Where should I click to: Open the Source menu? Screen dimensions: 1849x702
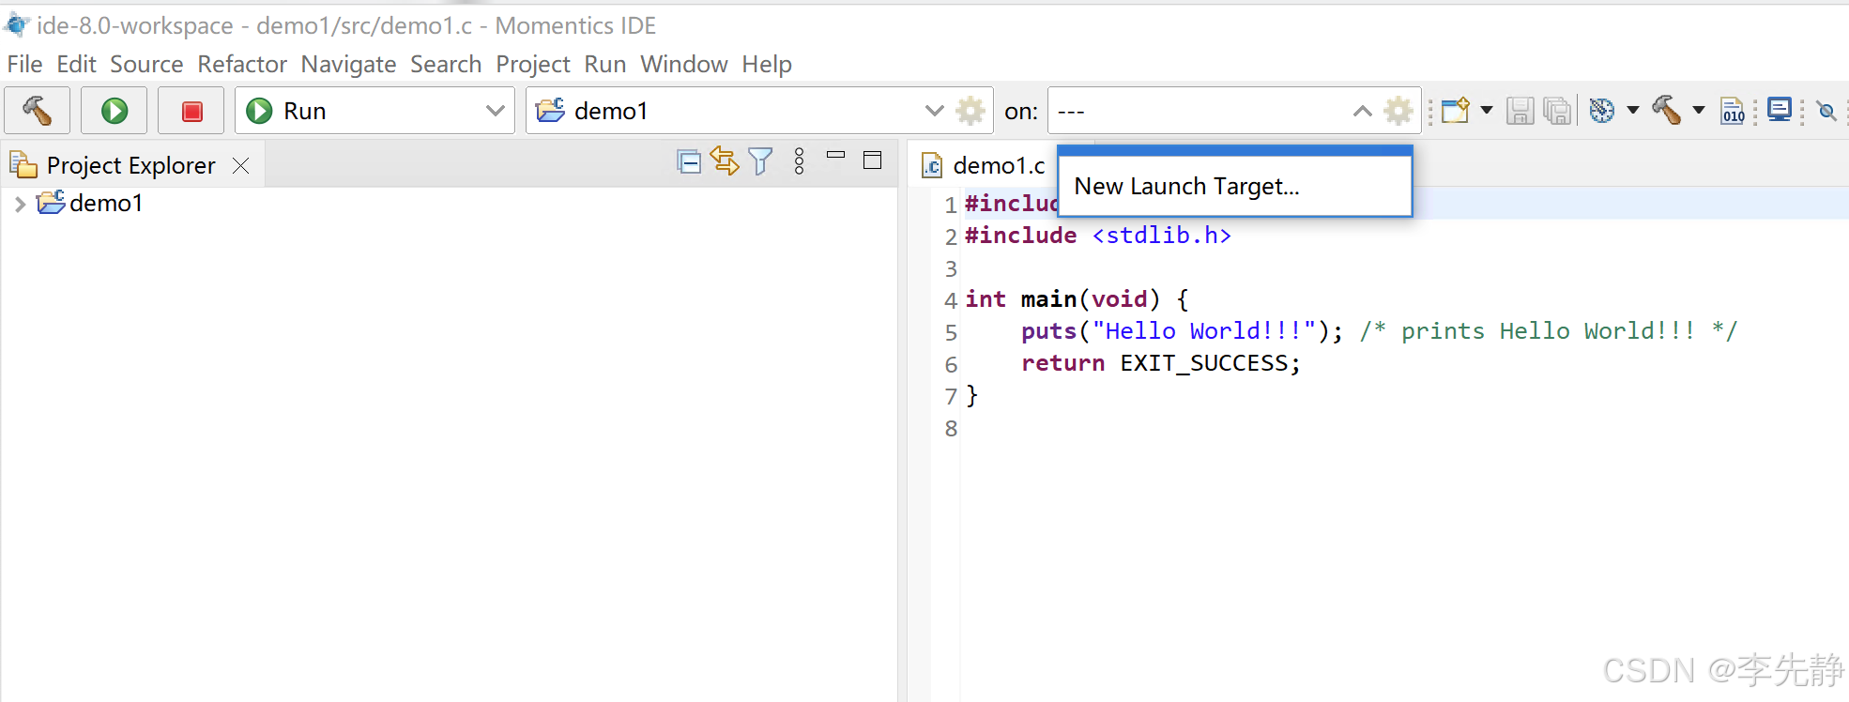tap(146, 64)
